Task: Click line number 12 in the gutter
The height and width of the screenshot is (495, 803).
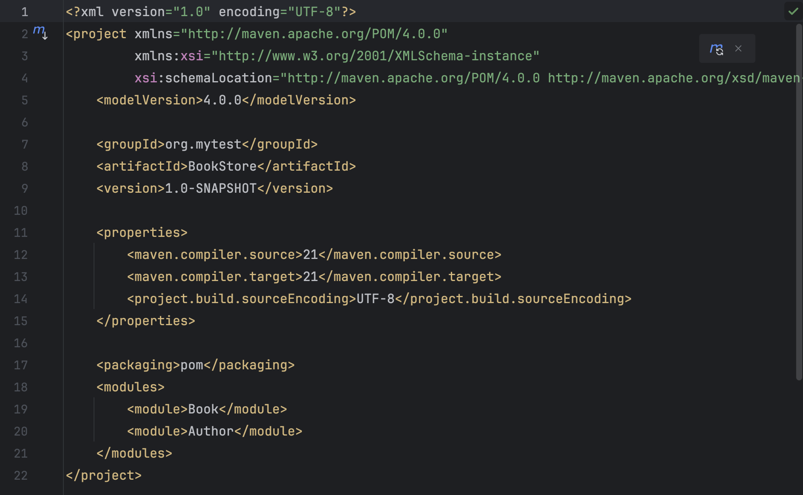Action: (x=20, y=254)
